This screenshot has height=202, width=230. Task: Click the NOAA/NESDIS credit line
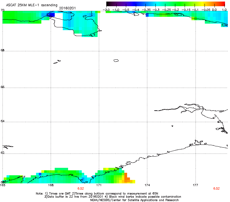[134, 200]
